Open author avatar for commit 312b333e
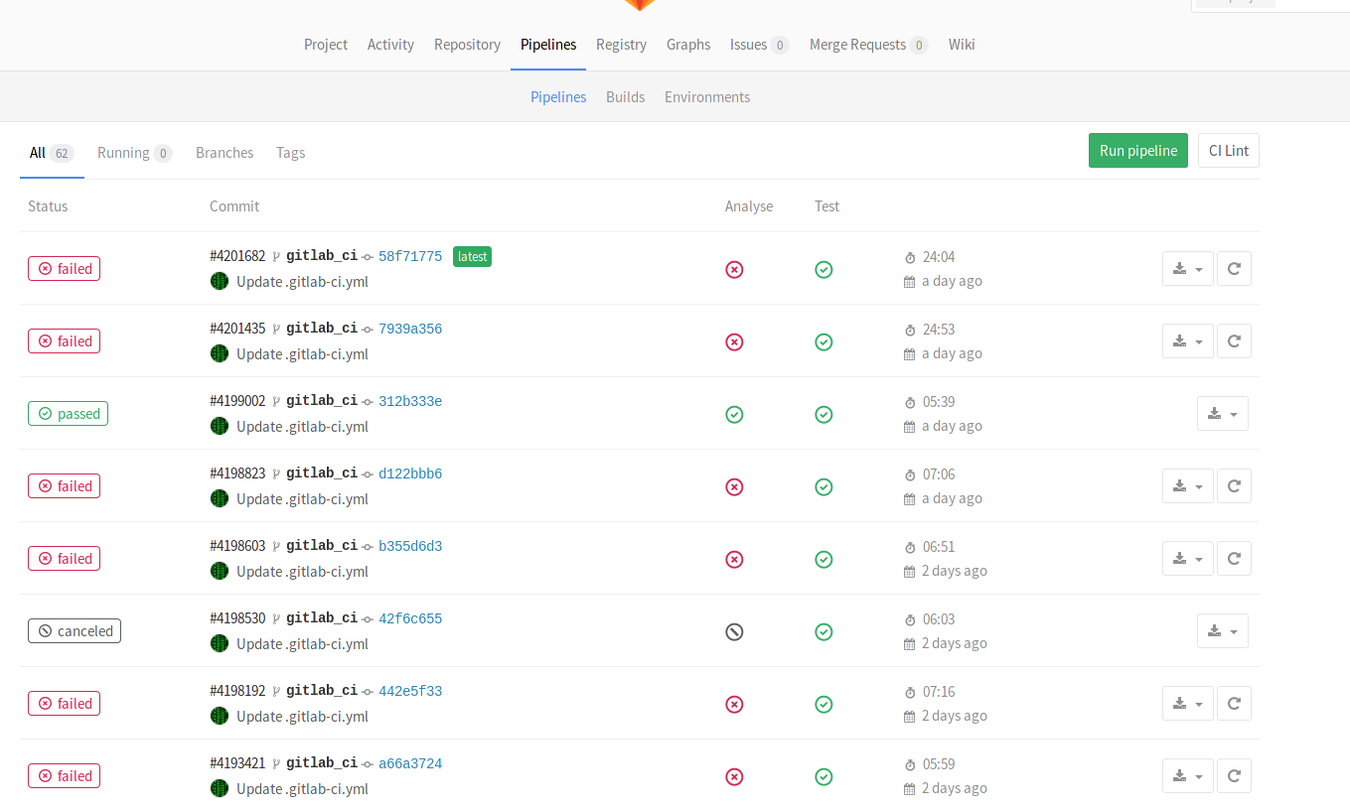The width and height of the screenshot is (1350, 811). (x=220, y=426)
